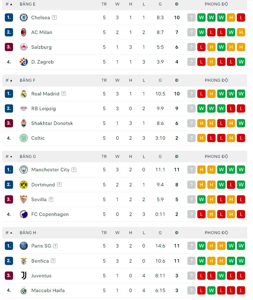Screen dimensions: 253x300
Task: Open the Paris SG crest icon
Action: [x=23, y=246]
